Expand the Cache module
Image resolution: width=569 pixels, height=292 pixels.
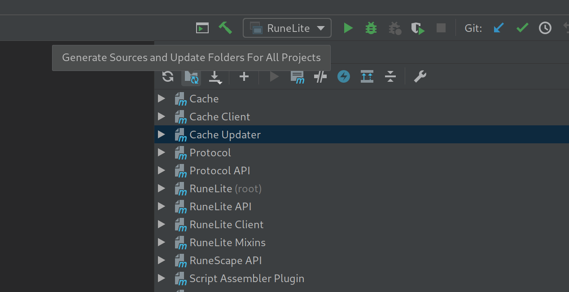[x=162, y=98]
